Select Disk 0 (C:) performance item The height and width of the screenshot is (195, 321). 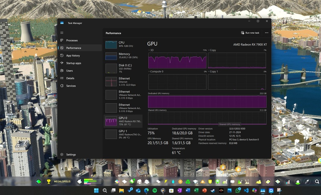coord(123,68)
